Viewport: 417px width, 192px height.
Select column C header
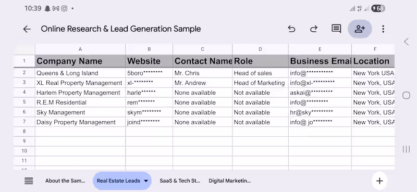(202, 49)
